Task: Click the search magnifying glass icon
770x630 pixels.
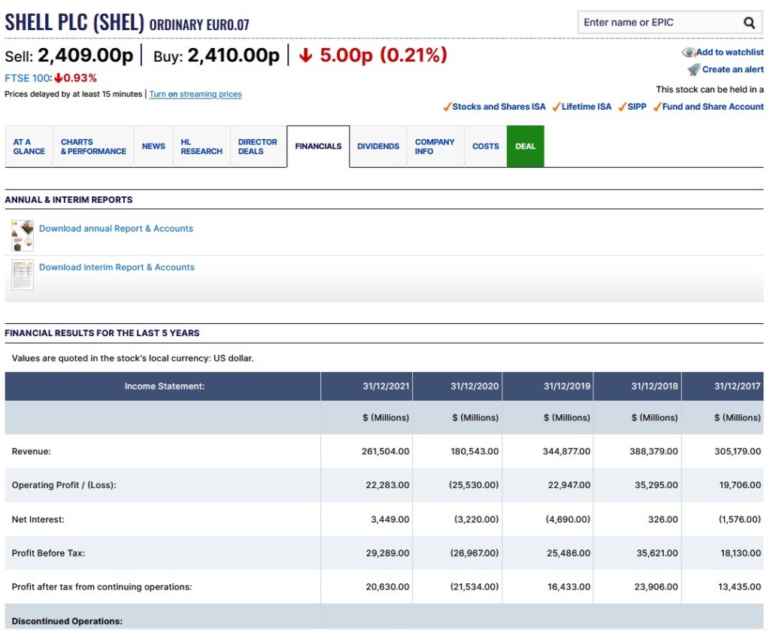Action: [749, 23]
